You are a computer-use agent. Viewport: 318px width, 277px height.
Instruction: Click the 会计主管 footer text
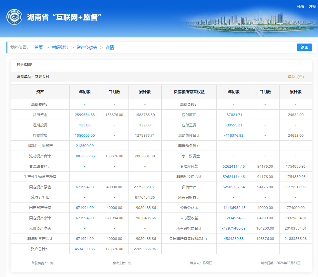pos(122,263)
